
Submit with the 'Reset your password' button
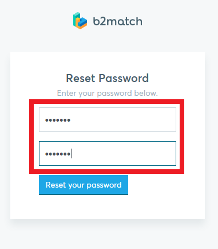coord(84,185)
